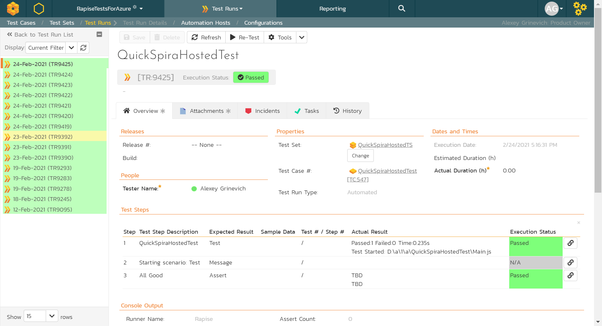Open QuickSpiraHostedTS test set link
Viewport: 602px width, 326px height.
(385, 145)
